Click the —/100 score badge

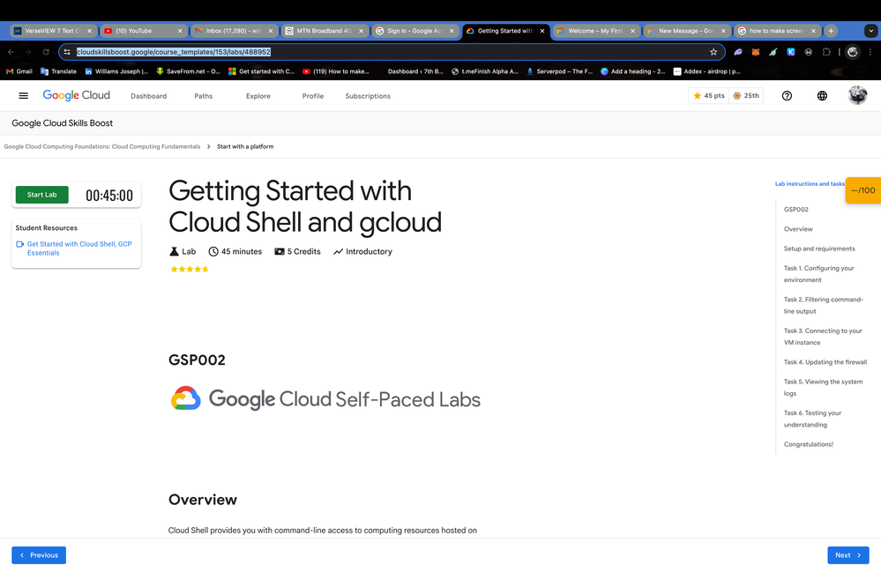click(x=863, y=190)
